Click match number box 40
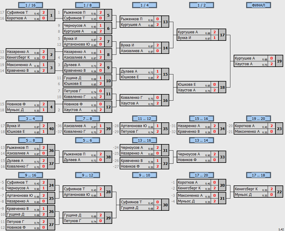The height and width of the screenshot is (231, 285). click(51, 129)
